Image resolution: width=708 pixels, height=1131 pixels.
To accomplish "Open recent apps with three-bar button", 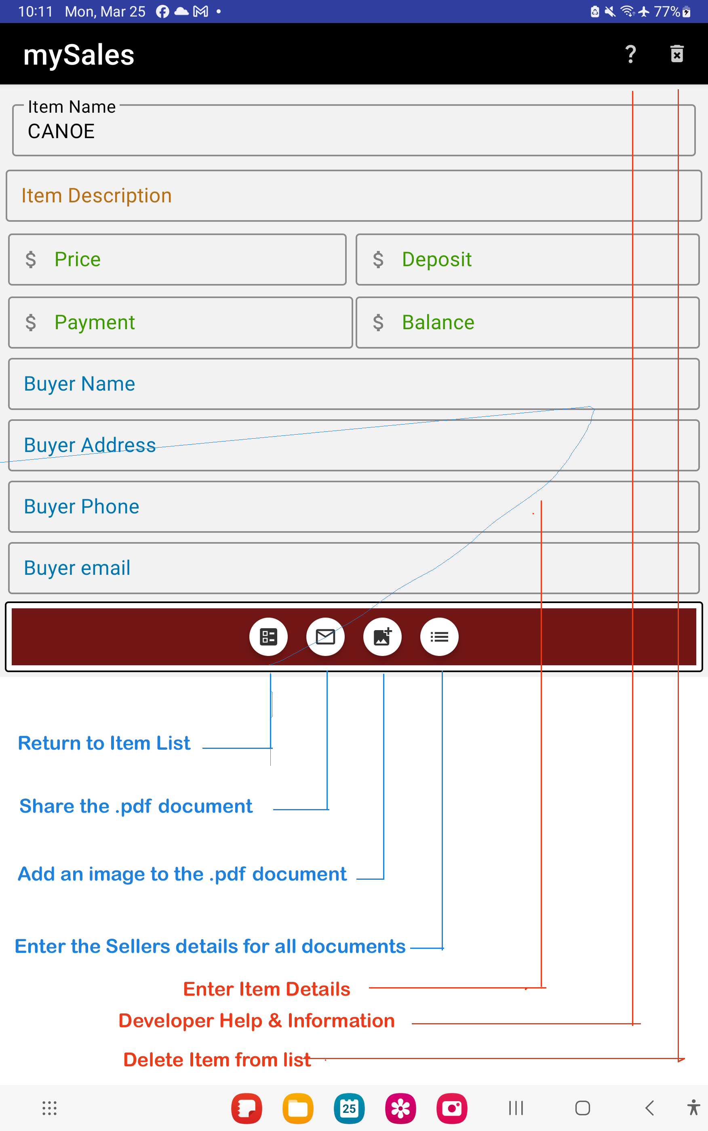I will (516, 1108).
